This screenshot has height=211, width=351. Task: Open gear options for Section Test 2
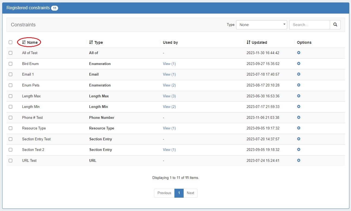pyautogui.click(x=299, y=150)
